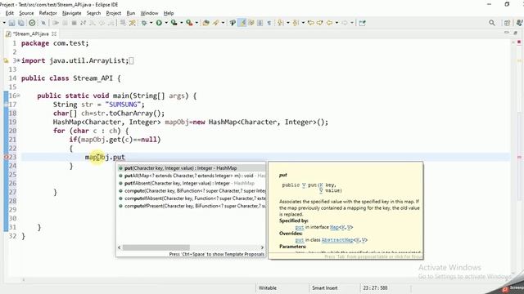Open the Run dropdown arrow
The image size is (524, 294).
166,23
